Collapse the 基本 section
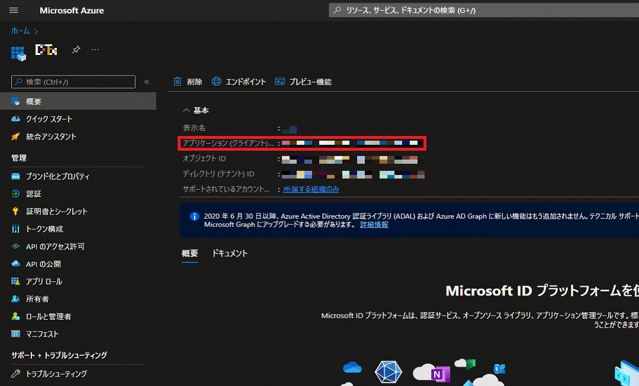The image size is (639, 386). [x=196, y=110]
